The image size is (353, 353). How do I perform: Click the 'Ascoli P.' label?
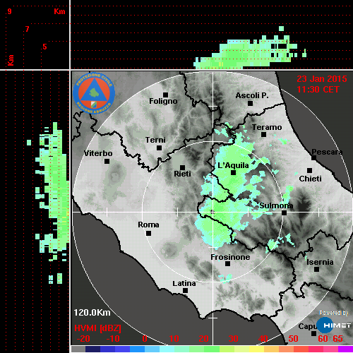click(x=252, y=95)
